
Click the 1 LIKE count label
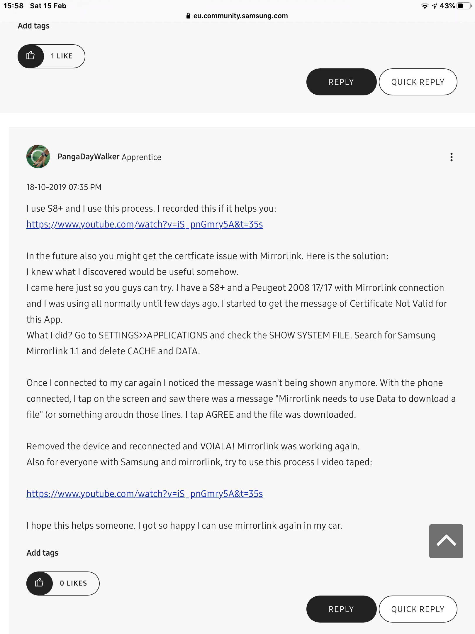(x=62, y=56)
